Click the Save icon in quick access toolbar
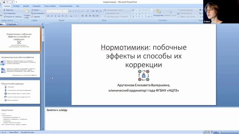Screen dimensions: 239x134 click(4, 2)
